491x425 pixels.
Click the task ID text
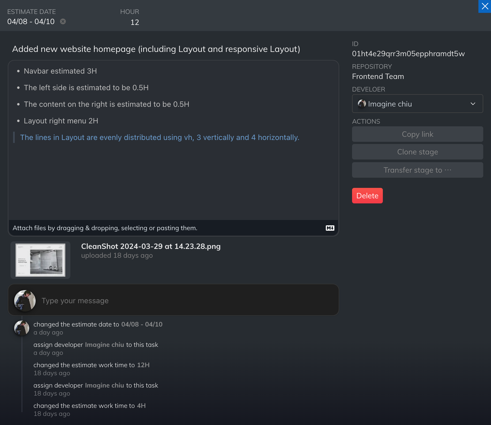coord(408,54)
